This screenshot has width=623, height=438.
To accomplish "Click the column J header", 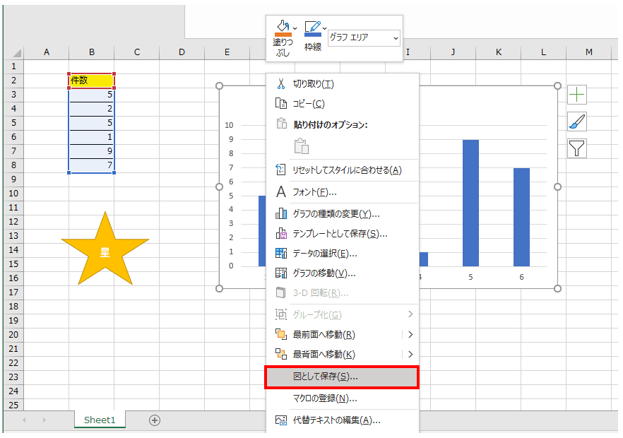I will point(453,52).
